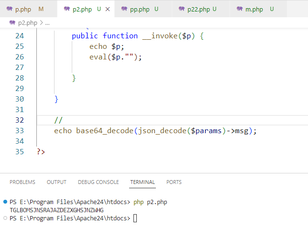Open the DEBUG CONSOLE tab
This screenshot has height=240, width=308.
tap(98, 182)
